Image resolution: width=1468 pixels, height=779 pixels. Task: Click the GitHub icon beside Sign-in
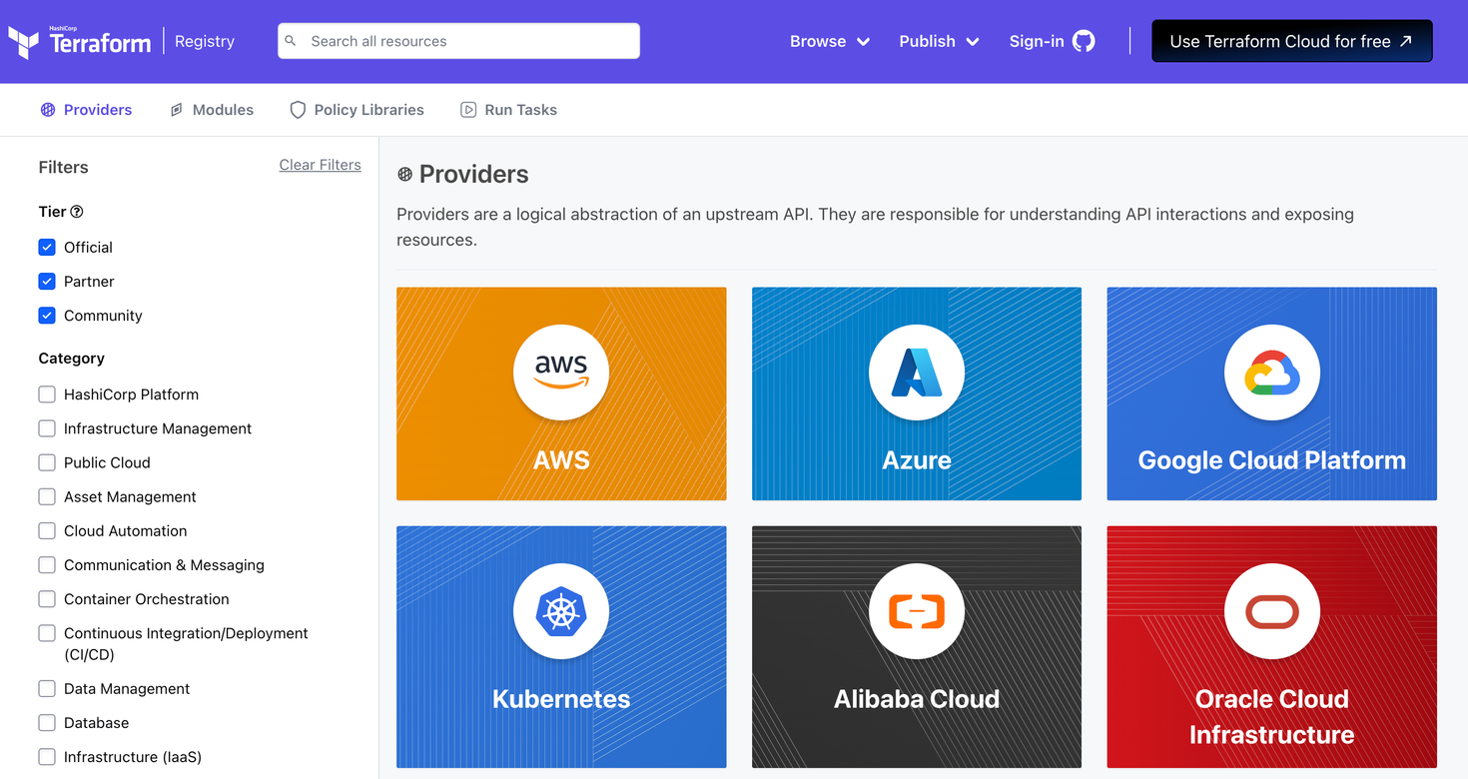coord(1084,41)
